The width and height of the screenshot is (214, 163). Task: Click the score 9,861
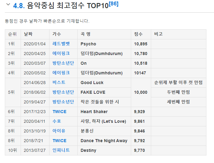[x=140, y=121]
